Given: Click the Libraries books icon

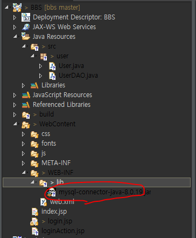Looking at the screenshot, I should click(34, 85).
